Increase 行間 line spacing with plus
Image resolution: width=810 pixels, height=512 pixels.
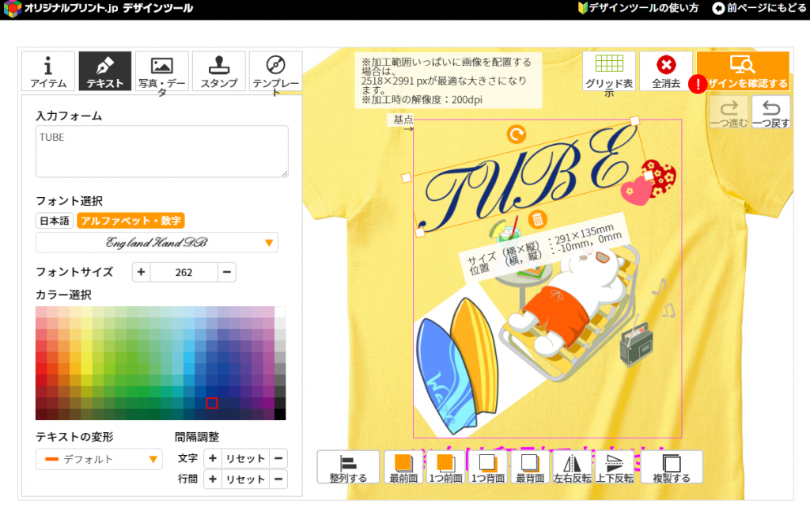212,479
